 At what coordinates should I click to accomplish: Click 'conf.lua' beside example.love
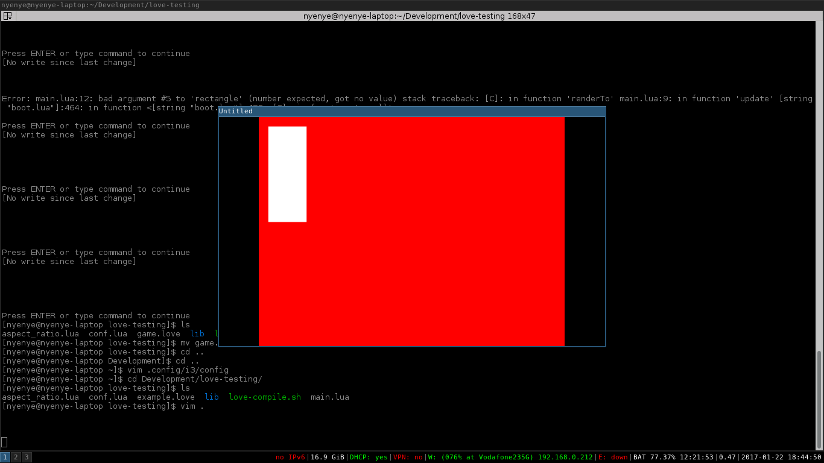[108, 397]
